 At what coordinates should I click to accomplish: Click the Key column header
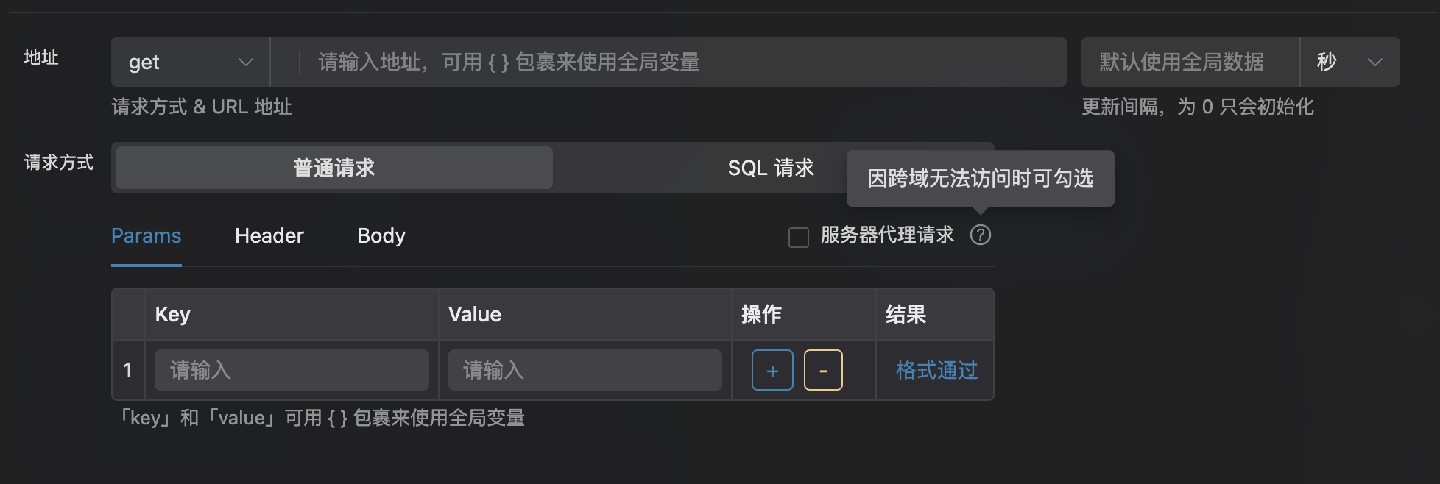coord(172,315)
